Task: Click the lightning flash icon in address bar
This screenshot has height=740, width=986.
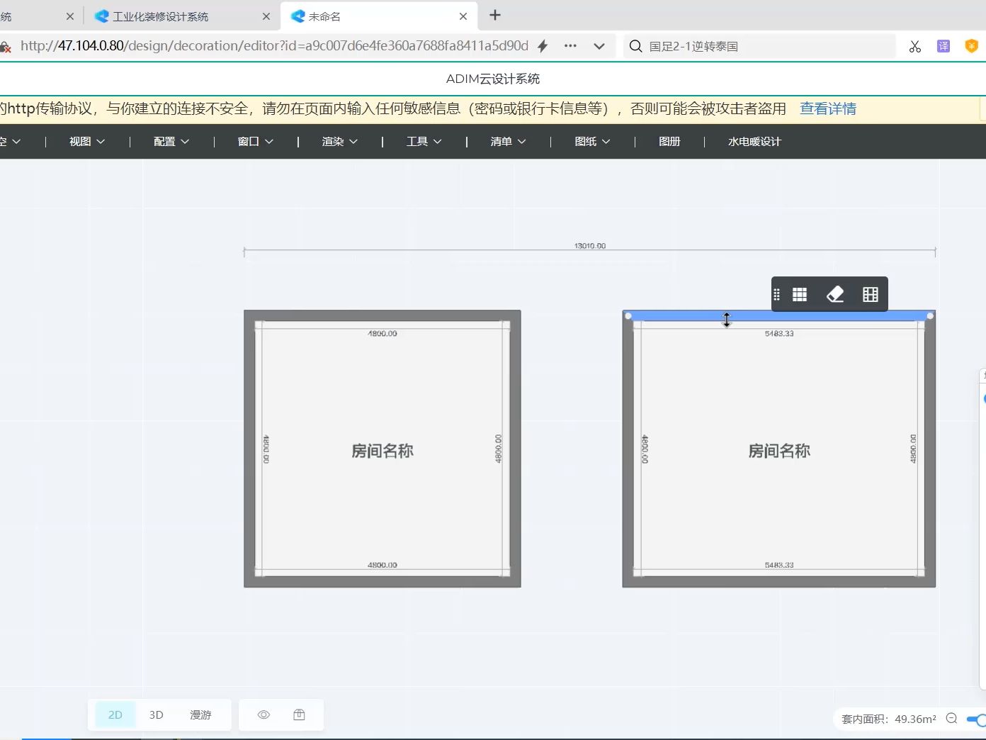Action: (x=541, y=45)
